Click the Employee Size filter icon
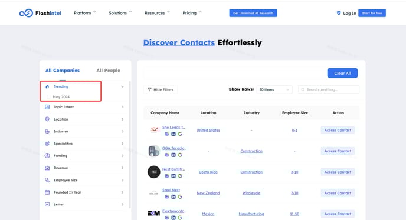The height and width of the screenshot is (220, 406). pyautogui.click(x=47, y=180)
